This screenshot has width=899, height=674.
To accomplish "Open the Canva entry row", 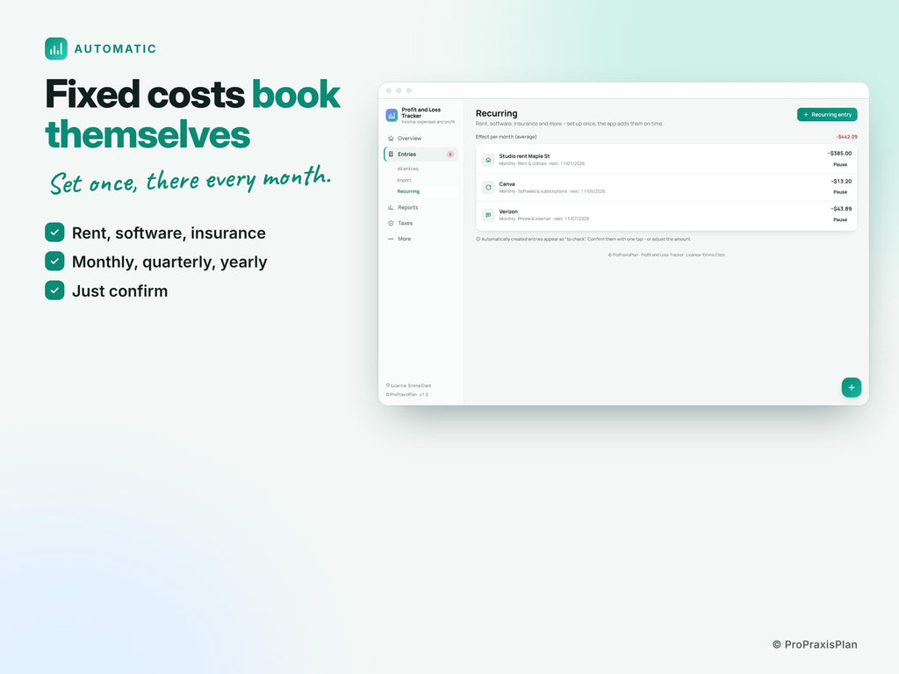I will (x=666, y=188).
